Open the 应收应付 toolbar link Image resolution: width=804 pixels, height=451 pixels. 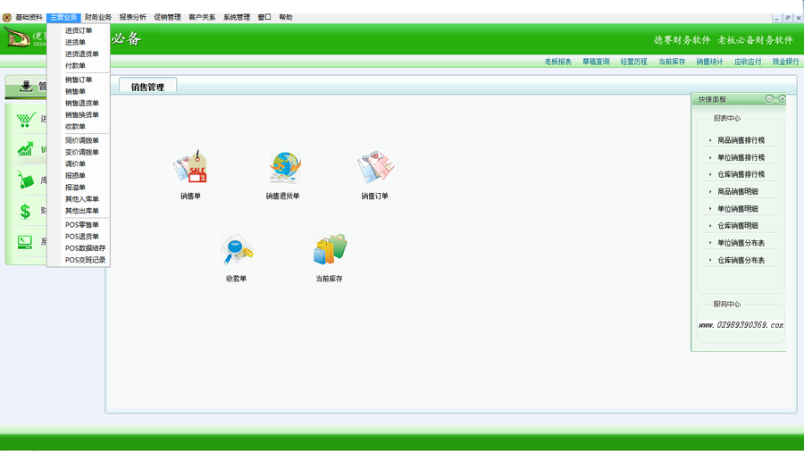point(748,62)
